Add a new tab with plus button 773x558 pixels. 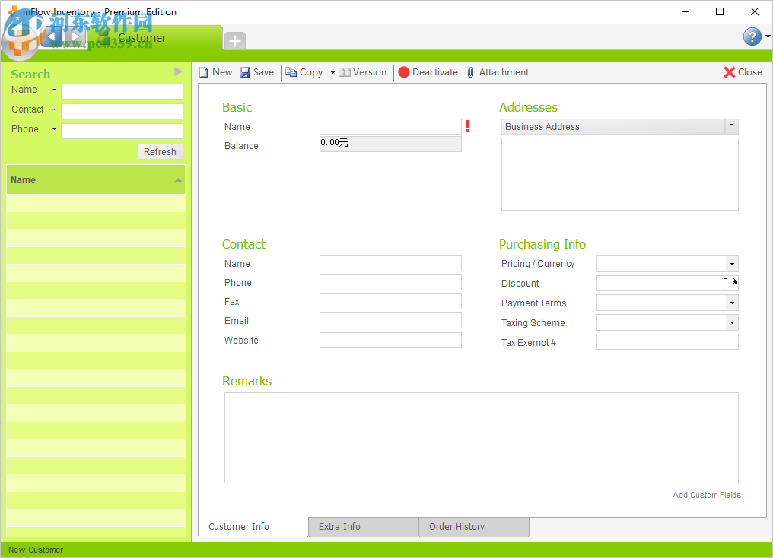[235, 41]
